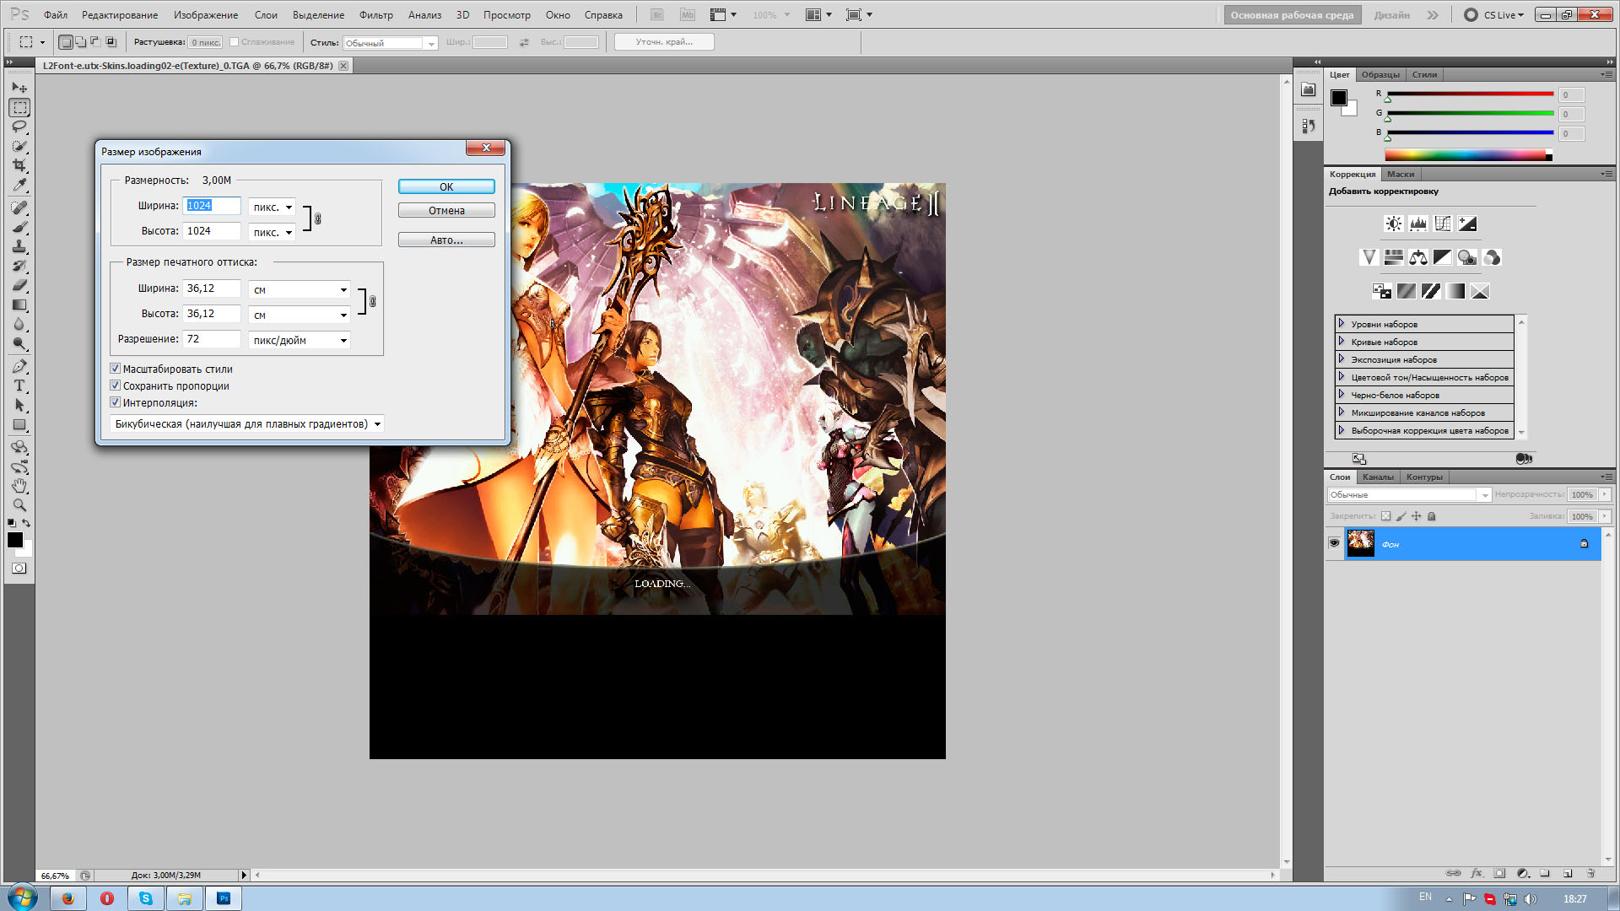The width and height of the screenshot is (1620, 911).
Task: Select the Clone Stamp tool
Action: (19, 246)
